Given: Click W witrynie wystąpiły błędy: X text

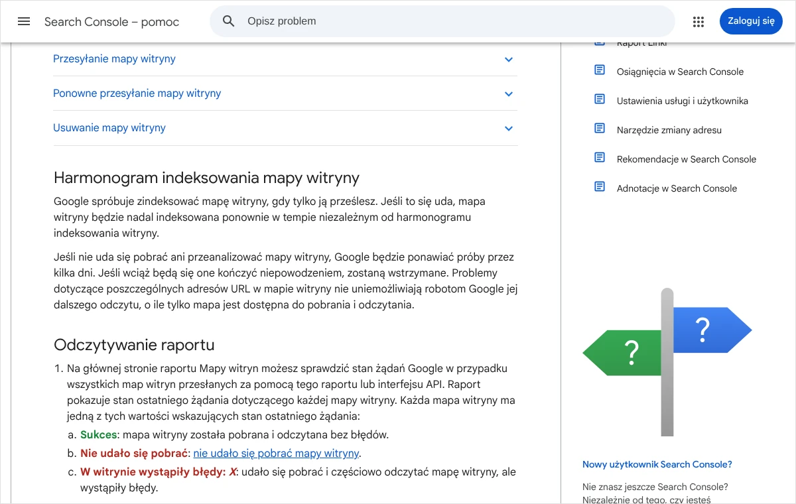Looking at the screenshot, I should [158, 472].
